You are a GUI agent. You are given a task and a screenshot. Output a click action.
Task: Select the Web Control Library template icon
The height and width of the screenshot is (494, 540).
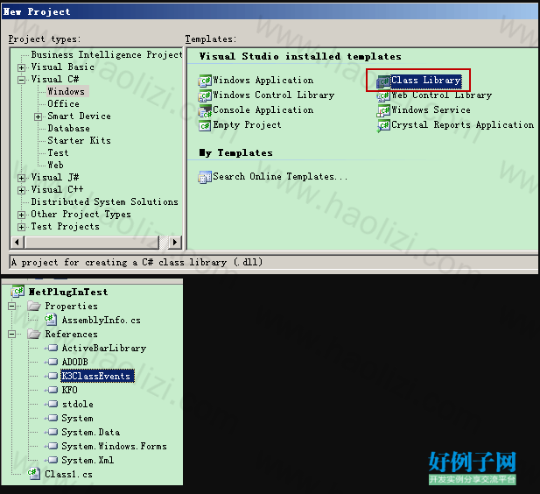coord(383,96)
